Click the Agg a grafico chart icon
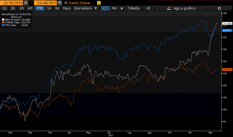The height and width of the screenshot is (137, 233). (x=169, y=8)
